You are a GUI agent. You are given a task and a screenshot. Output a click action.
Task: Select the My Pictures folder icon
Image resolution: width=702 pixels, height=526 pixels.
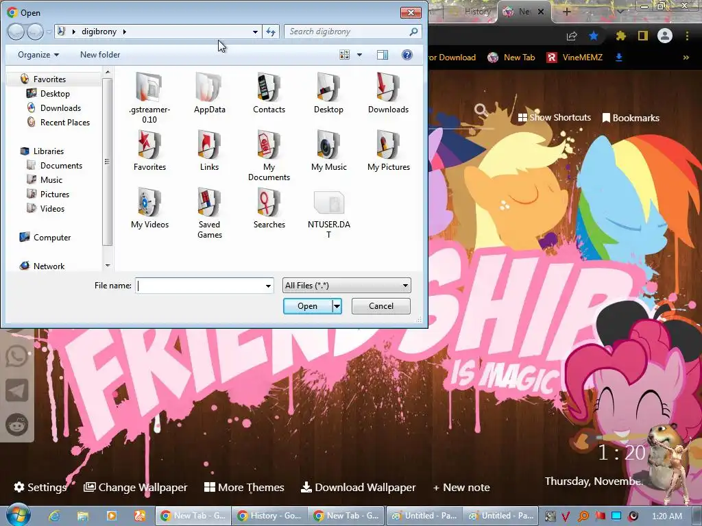coord(388,145)
